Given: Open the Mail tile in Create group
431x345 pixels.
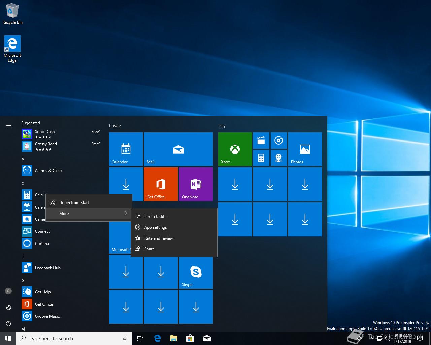Looking at the screenshot, I should [x=178, y=149].
